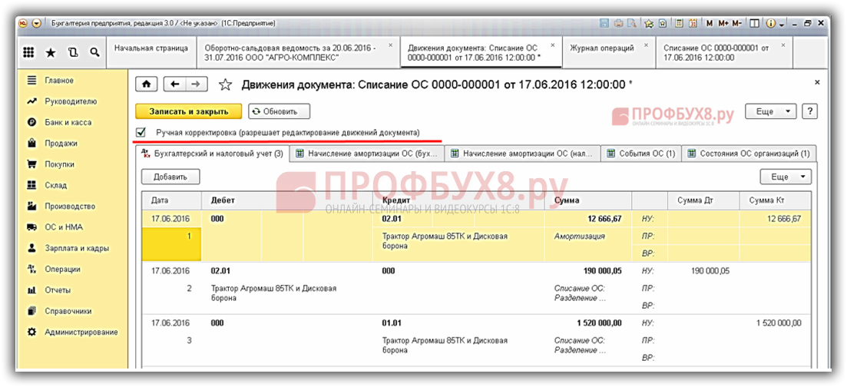Add to favorites star-arrow icon
Screen dimensions: 847x387
coord(650,23)
